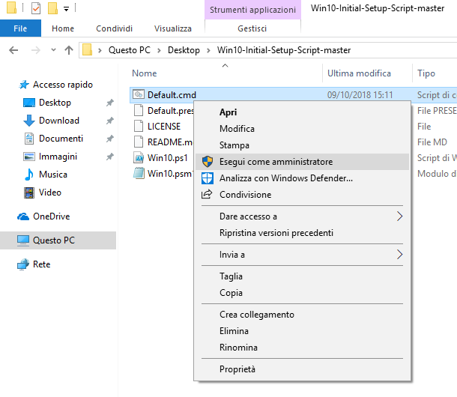Click the Immagini icon in sidebar

(x=29, y=157)
